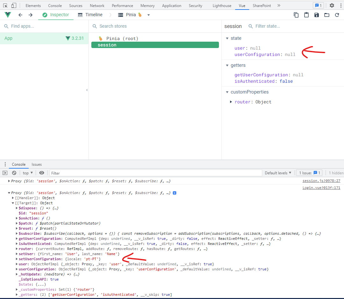Expand the first collapsed Proxy log

coord(9,181)
